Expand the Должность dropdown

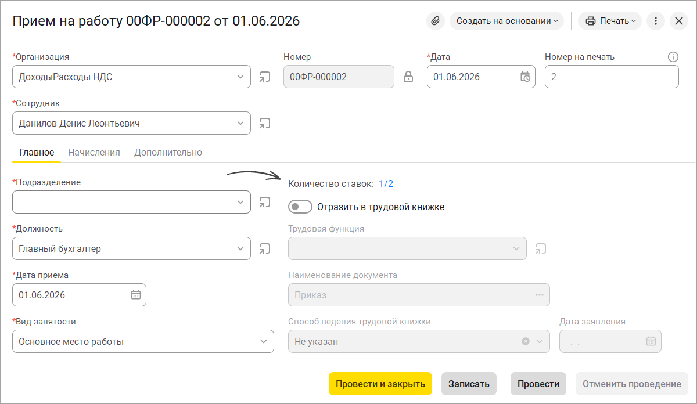pos(240,248)
